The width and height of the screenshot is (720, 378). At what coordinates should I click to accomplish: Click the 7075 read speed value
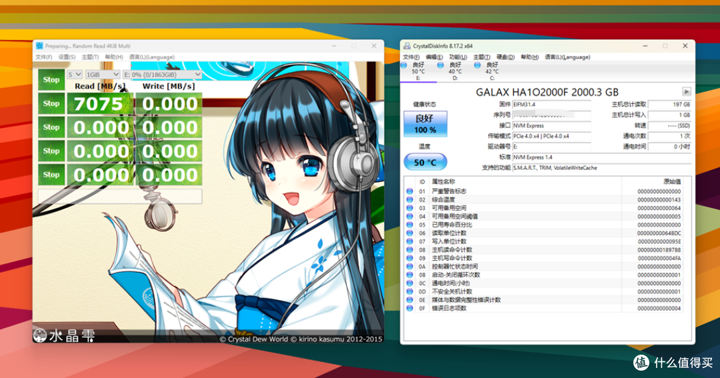pyautogui.click(x=101, y=103)
